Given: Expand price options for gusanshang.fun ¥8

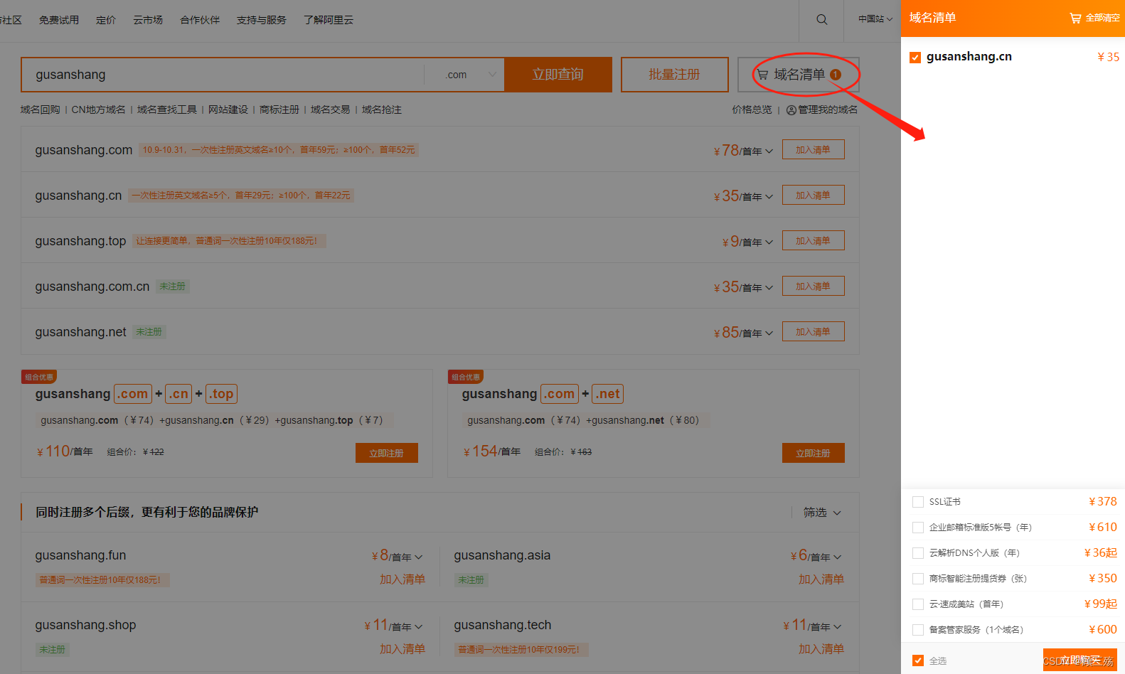Looking at the screenshot, I should click(x=419, y=557).
